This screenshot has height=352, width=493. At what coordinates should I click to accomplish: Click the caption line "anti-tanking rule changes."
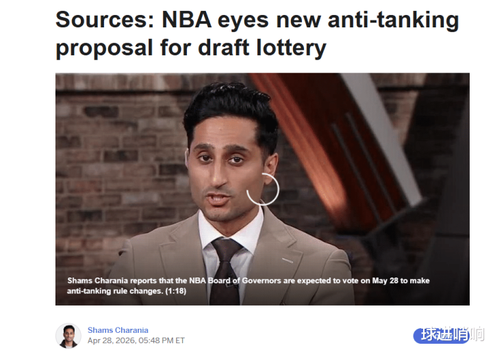coord(115,290)
